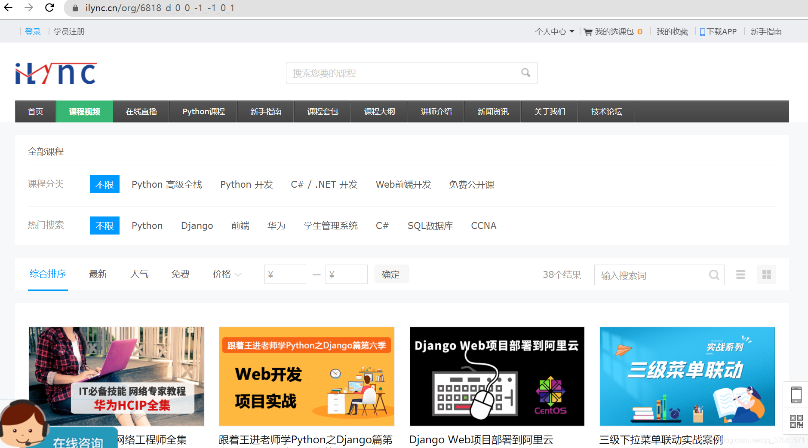Select hot search Django

[x=197, y=226]
